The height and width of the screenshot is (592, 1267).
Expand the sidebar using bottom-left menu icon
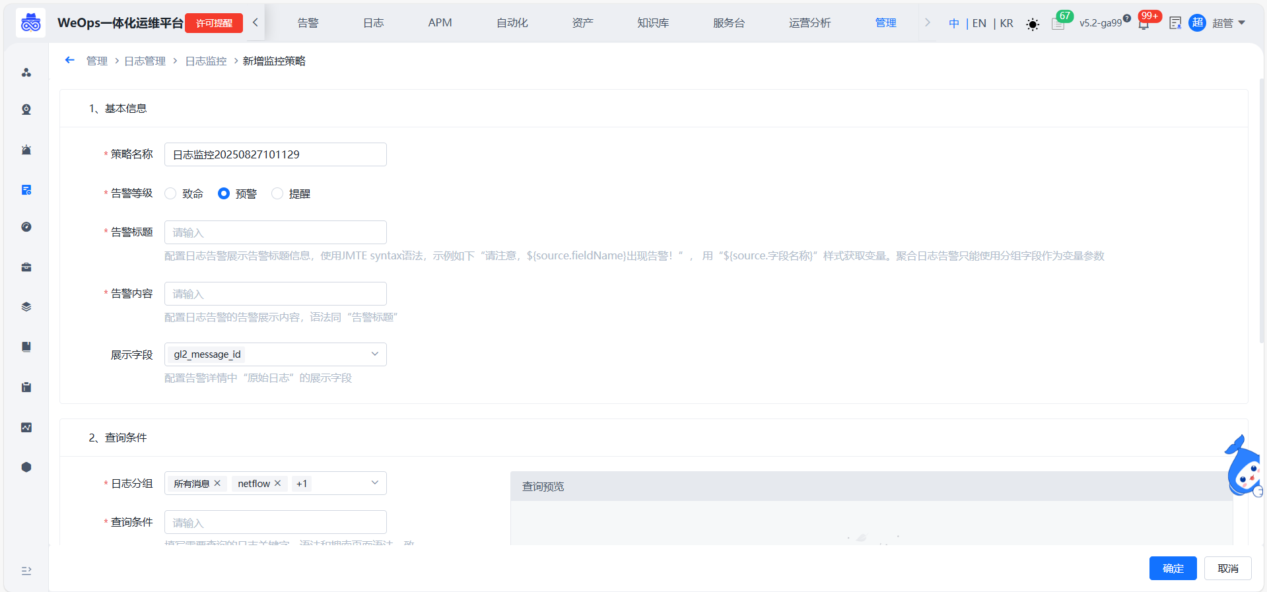(26, 571)
